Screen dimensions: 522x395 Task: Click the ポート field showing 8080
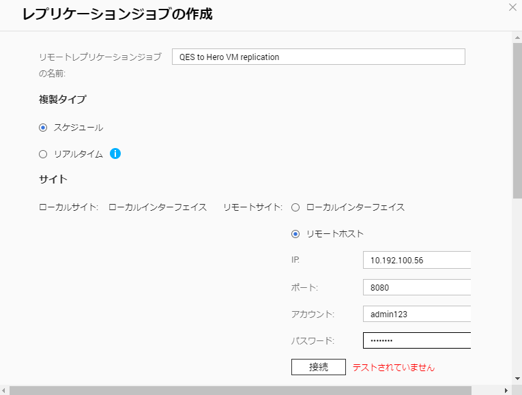click(417, 287)
